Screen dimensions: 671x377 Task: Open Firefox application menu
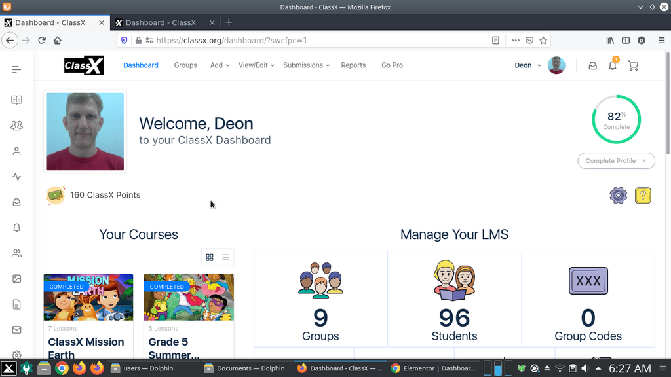coord(661,40)
